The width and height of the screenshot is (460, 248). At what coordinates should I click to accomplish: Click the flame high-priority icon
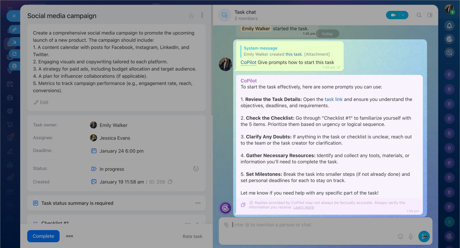[x=191, y=15]
